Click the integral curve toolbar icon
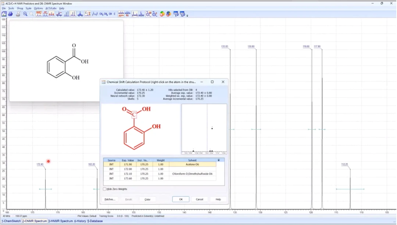 point(59,14)
